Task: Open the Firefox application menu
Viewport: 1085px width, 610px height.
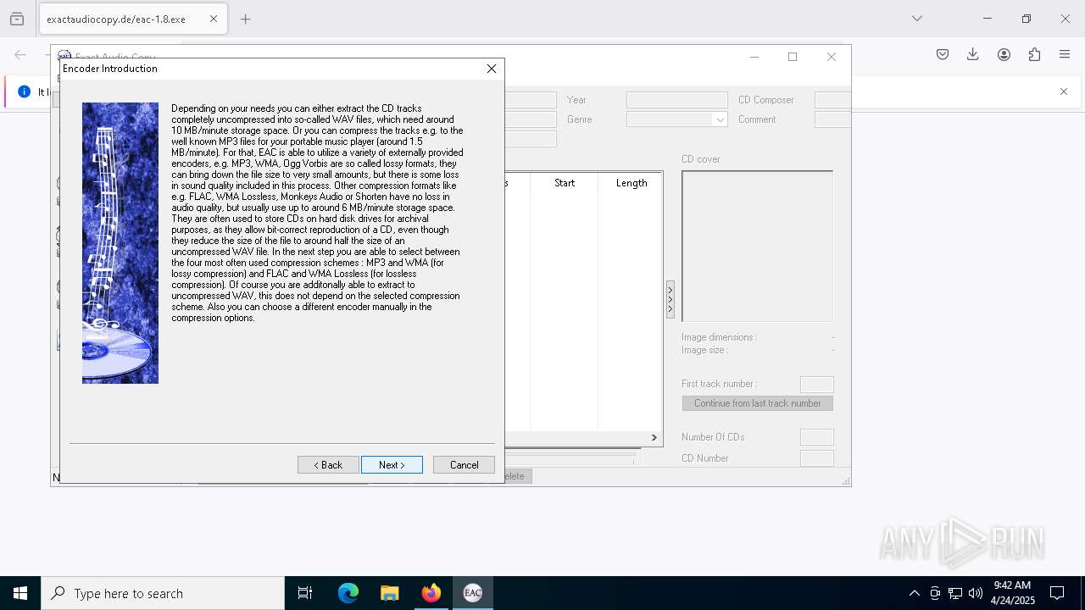Action: tap(1065, 54)
